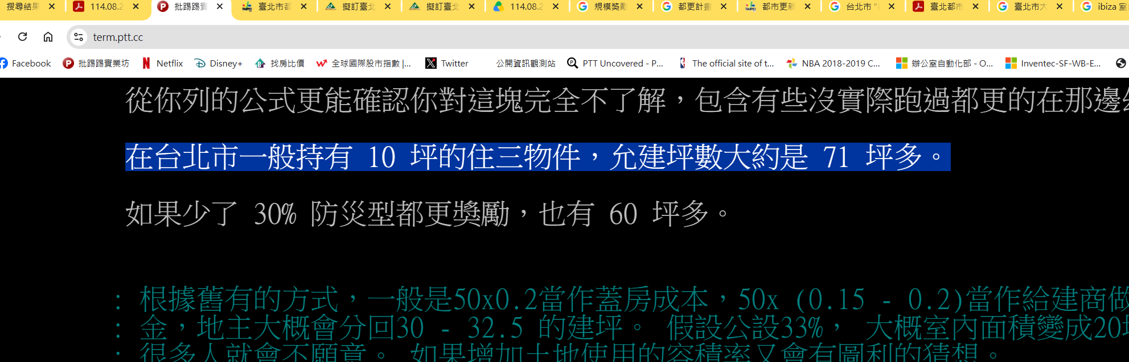Click the 都市更新 tab favicon
The height and width of the screenshot is (362, 1129).
[751, 7]
